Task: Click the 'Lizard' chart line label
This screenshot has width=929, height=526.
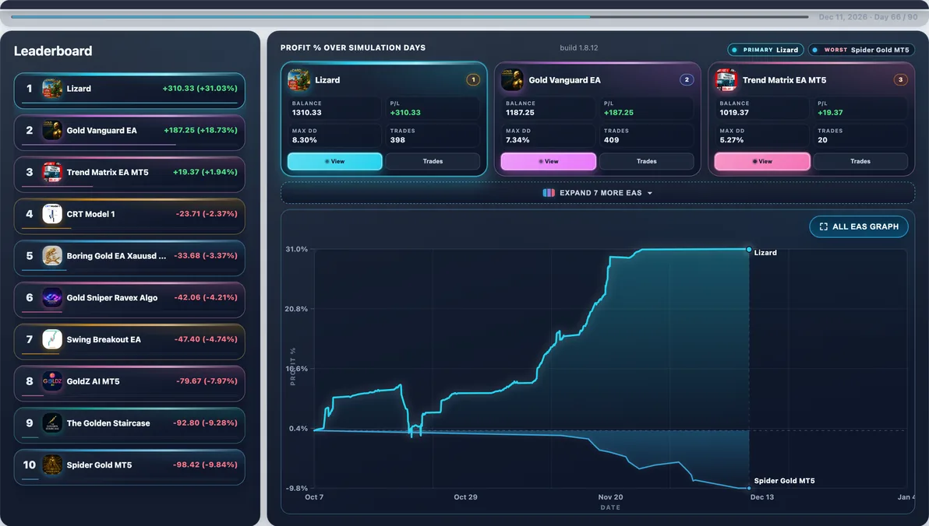Action: (765, 253)
